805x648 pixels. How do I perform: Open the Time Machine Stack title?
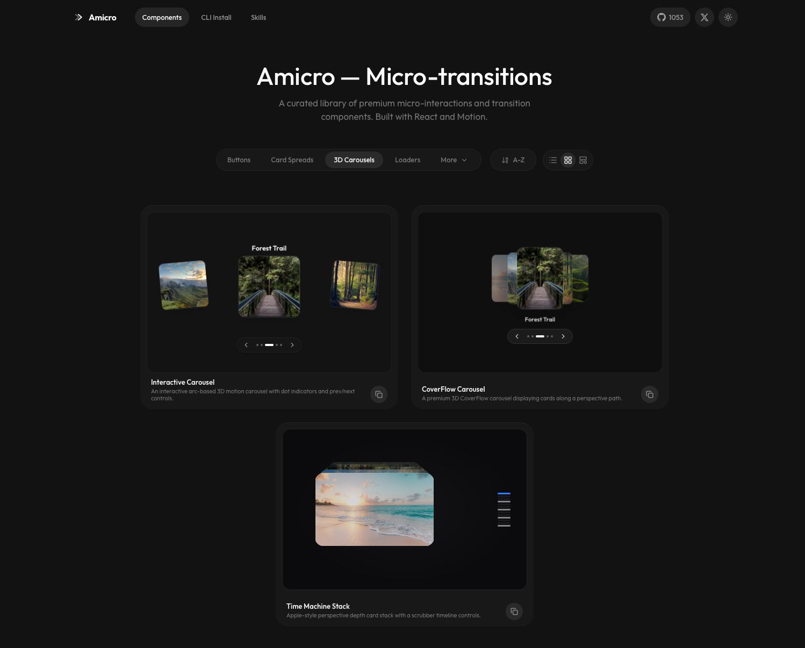pyautogui.click(x=318, y=607)
